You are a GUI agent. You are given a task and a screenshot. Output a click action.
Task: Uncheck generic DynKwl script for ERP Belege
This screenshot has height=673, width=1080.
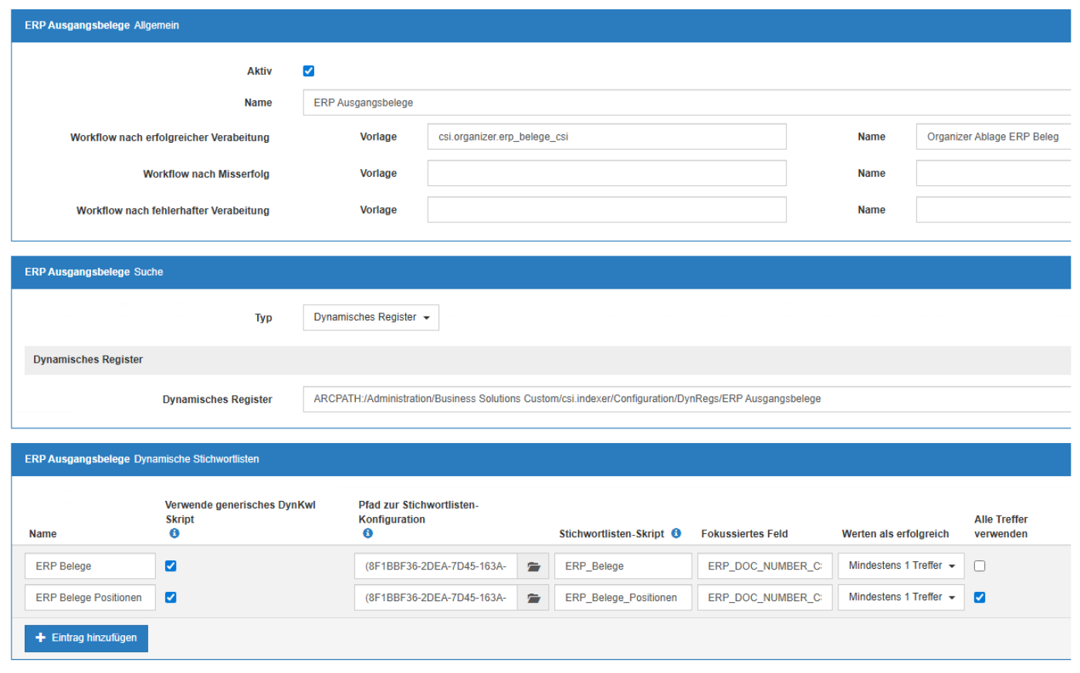click(x=171, y=566)
